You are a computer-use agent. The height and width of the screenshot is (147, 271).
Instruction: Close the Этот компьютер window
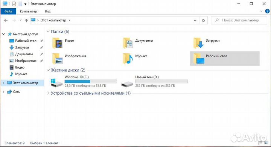tap(264, 4)
